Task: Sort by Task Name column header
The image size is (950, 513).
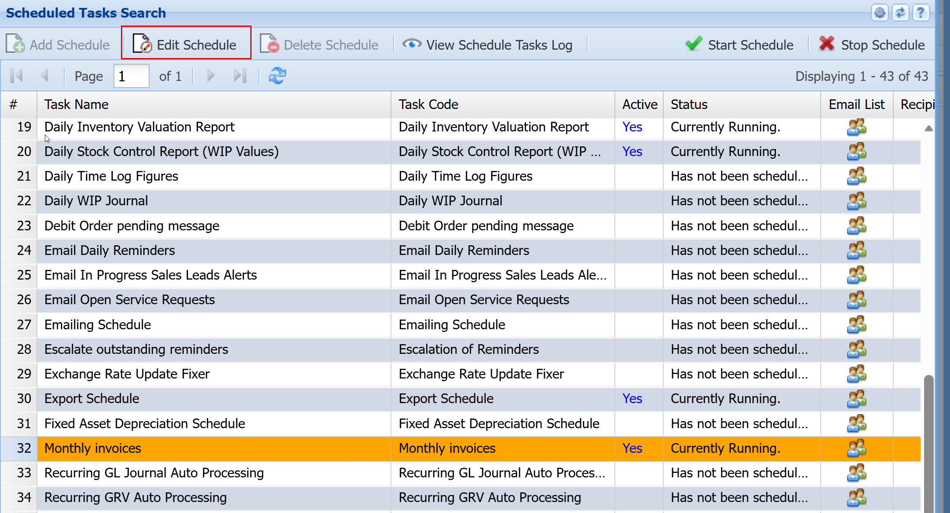Action: [77, 105]
